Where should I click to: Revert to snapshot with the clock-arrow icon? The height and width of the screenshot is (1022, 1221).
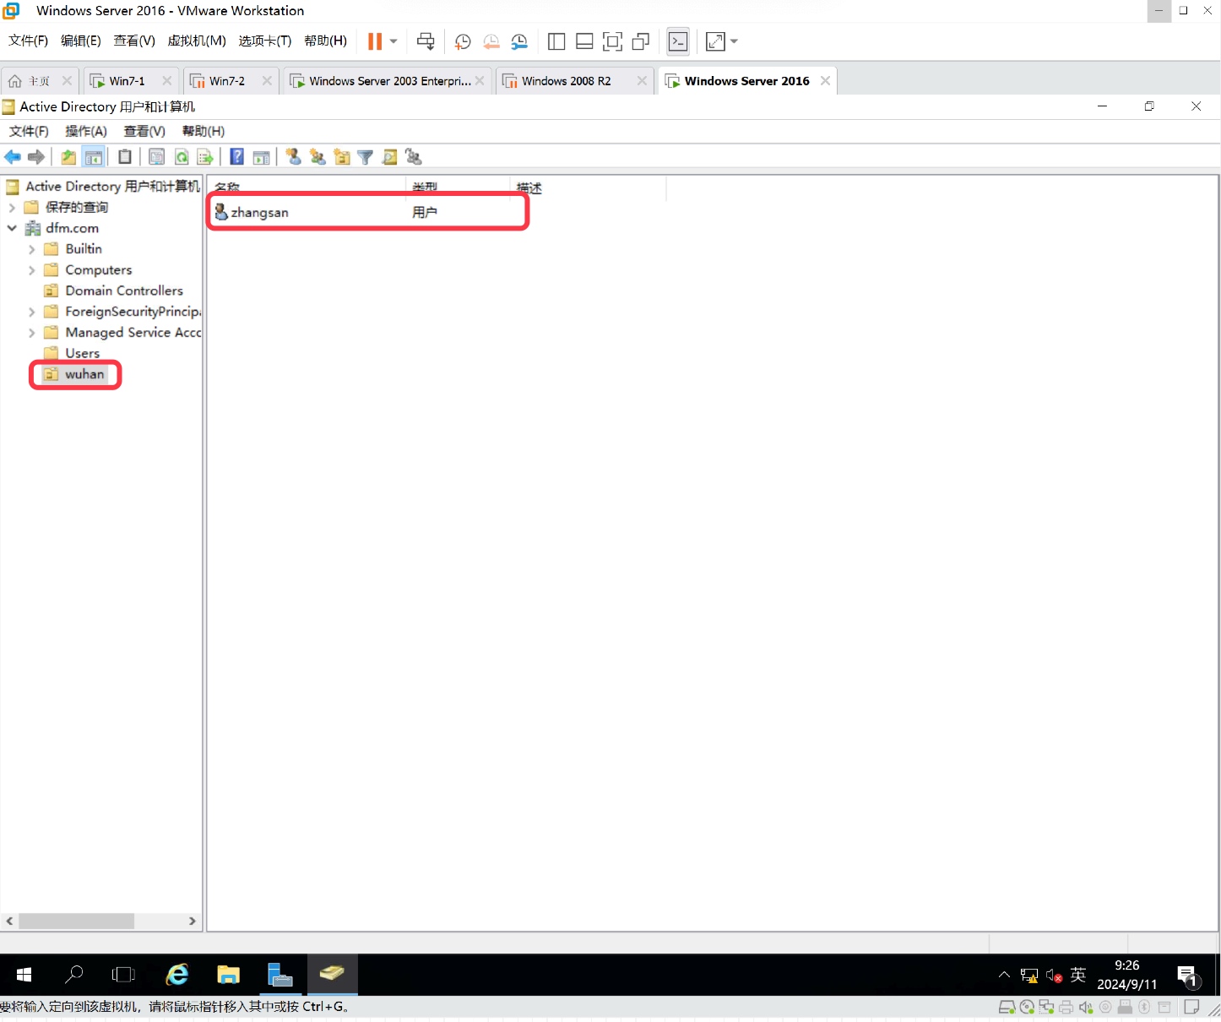[x=491, y=41]
